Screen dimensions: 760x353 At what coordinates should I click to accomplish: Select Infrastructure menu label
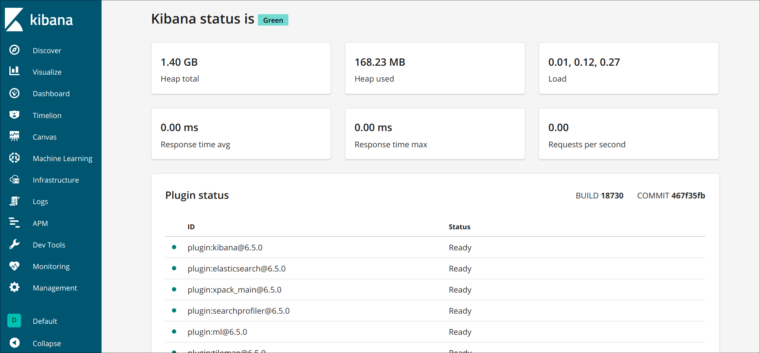(56, 180)
